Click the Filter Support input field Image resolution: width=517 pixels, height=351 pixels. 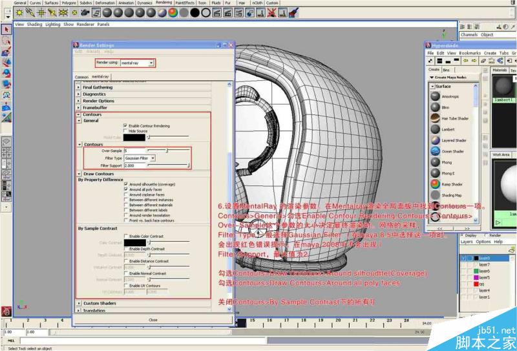(134, 165)
